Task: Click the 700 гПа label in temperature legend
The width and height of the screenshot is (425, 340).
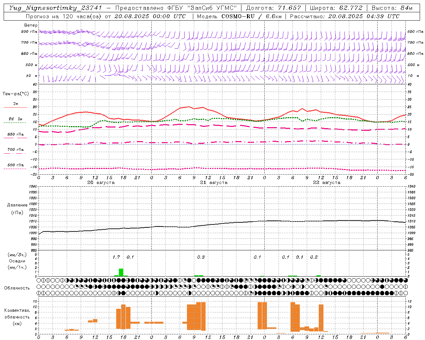Action: pyautogui.click(x=16, y=150)
